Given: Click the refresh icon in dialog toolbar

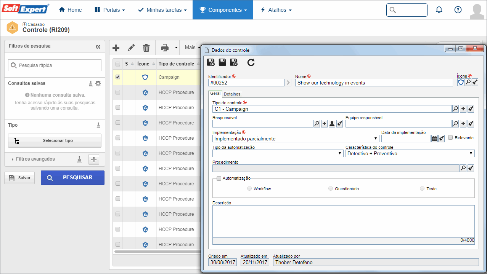Looking at the screenshot, I should pyautogui.click(x=251, y=62).
